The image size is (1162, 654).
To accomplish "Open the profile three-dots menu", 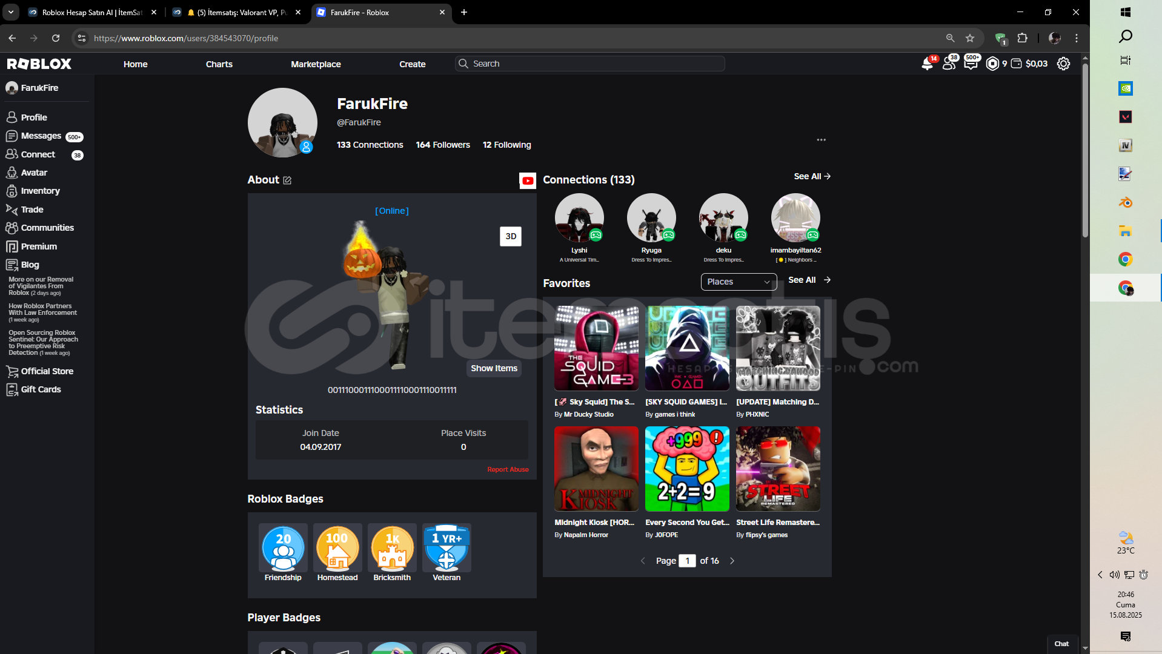I will pos(821,140).
